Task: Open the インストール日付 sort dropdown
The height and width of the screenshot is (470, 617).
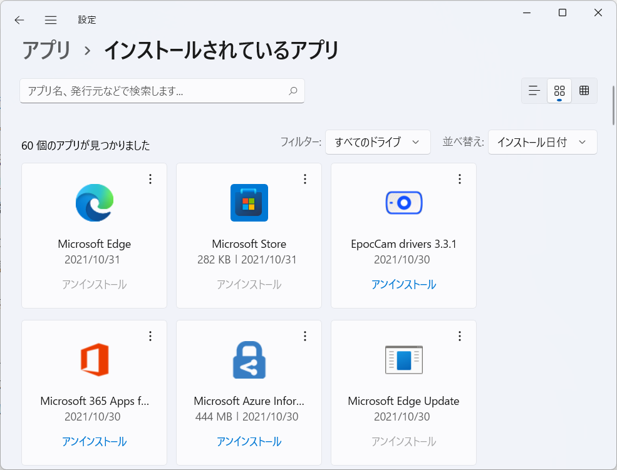Action: coord(542,142)
